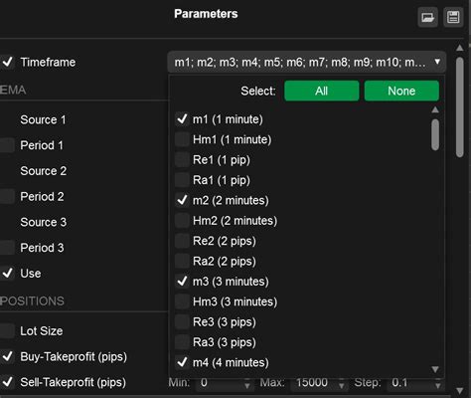471x398 pixels.
Task: Click the timeframe list scroll-down arrow
Action: point(435,369)
